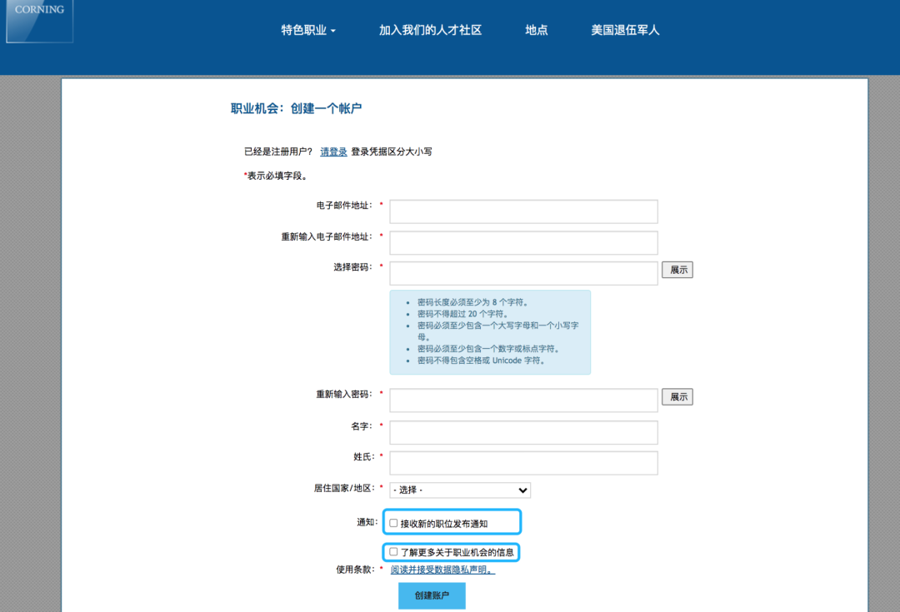Select the text 密码不得超过 20 个字符
Viewport: 900px width, 612px height.
point(462,314)
